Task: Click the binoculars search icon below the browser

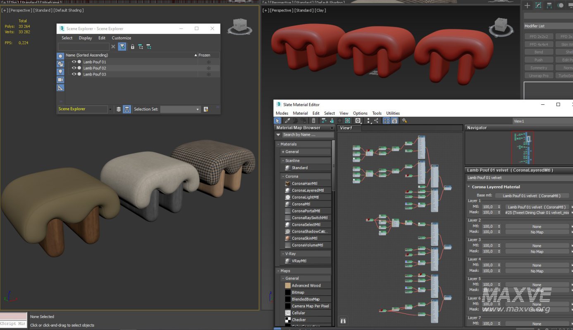Action: tap(343, 320)
